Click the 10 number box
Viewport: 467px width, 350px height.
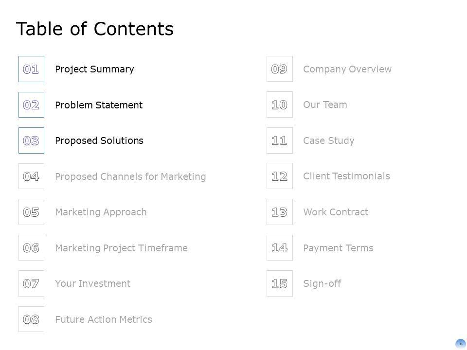pyautogui.click(x=280, y=105)
